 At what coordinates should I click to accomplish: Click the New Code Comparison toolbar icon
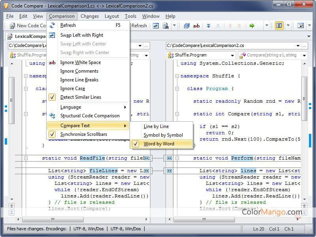tap(13, 26)
